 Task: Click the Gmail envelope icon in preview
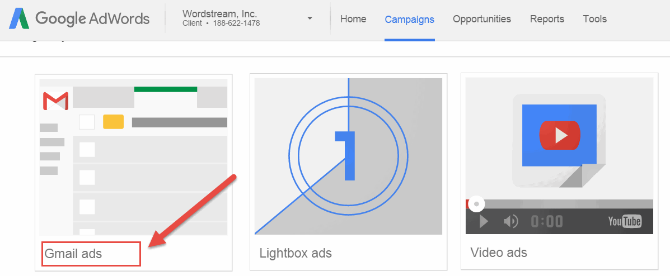[55, 101]
